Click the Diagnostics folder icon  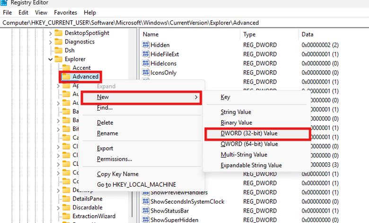(x=58, y=41)
